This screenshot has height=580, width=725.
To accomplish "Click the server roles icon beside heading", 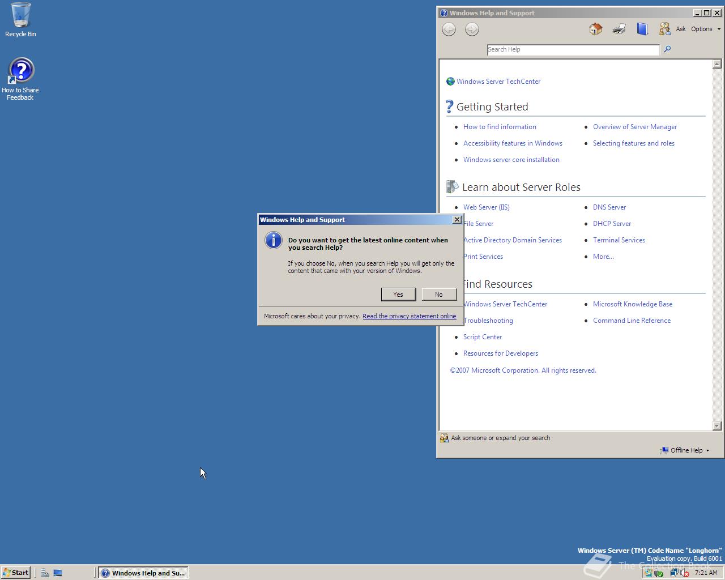I will 452,186.
